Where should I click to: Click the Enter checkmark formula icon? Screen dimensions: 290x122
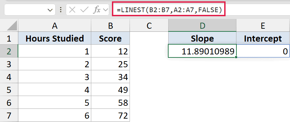[84, 10]
